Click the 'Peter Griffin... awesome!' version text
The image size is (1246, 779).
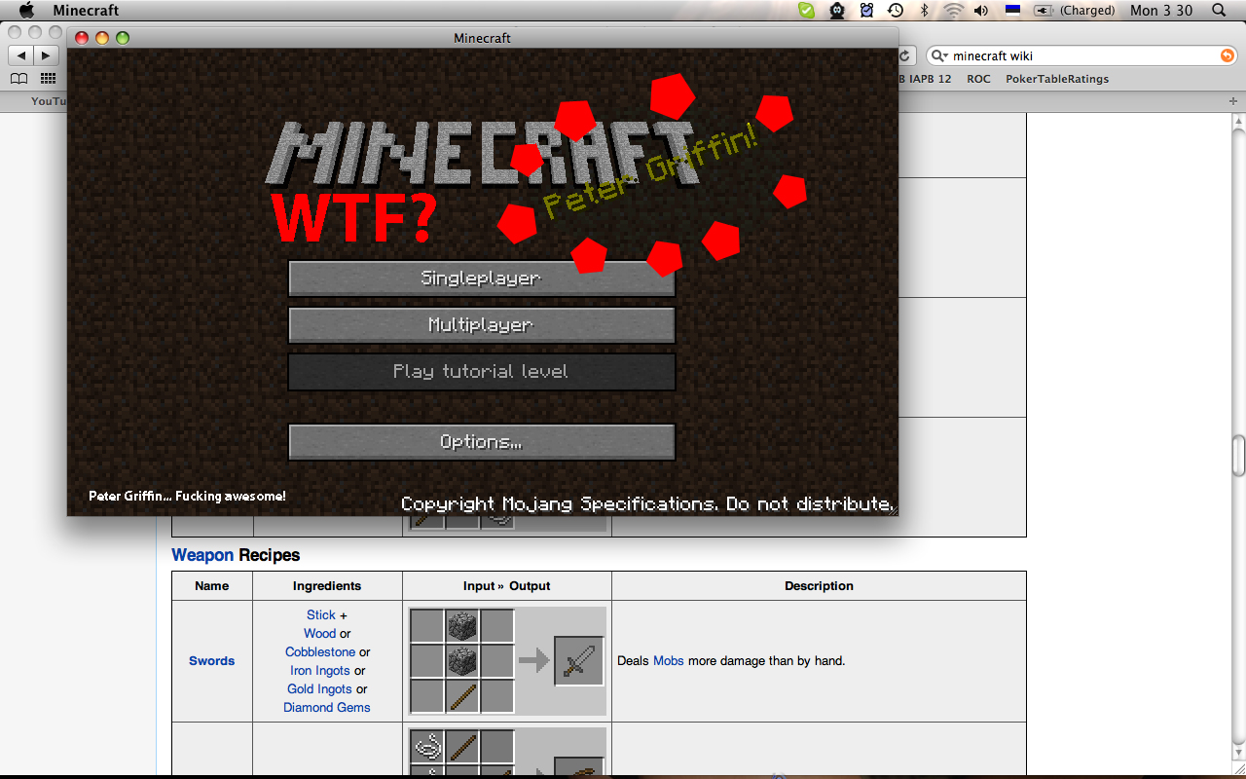coord(187,497)
